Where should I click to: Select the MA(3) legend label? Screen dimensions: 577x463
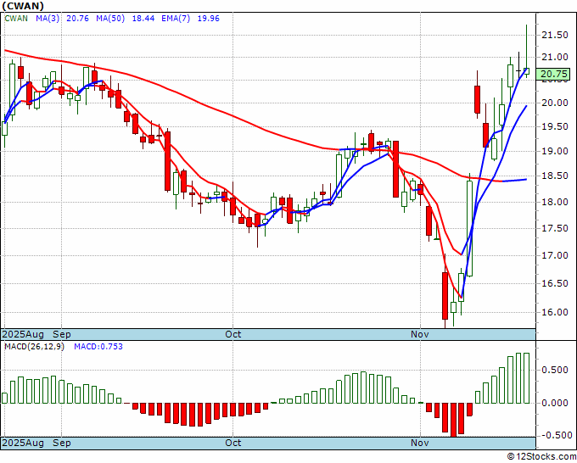48,18
